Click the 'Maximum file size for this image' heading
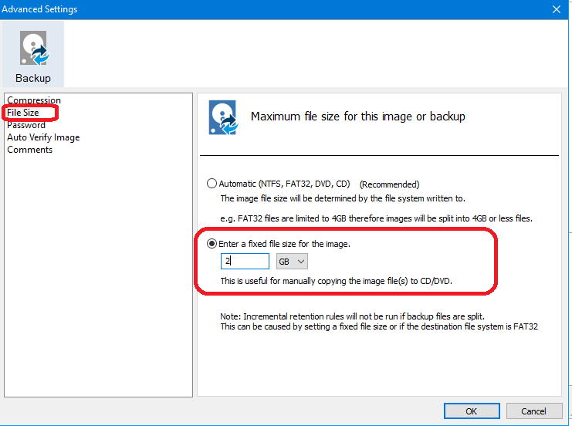This screenshot has height=426, width=572. point(358,117)
